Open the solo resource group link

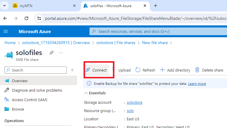130,111
